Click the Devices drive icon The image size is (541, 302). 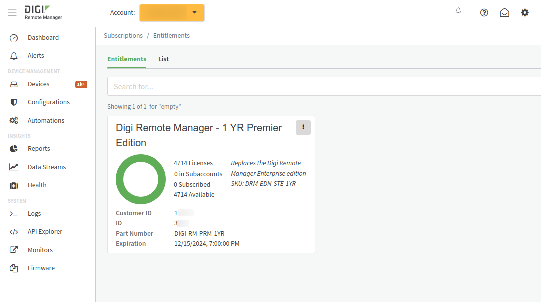coord(14,84)
